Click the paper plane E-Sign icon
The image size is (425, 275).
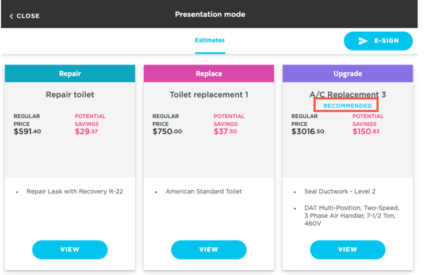pos(363,41)
